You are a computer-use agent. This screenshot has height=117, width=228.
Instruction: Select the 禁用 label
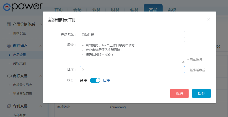[84, 80]
